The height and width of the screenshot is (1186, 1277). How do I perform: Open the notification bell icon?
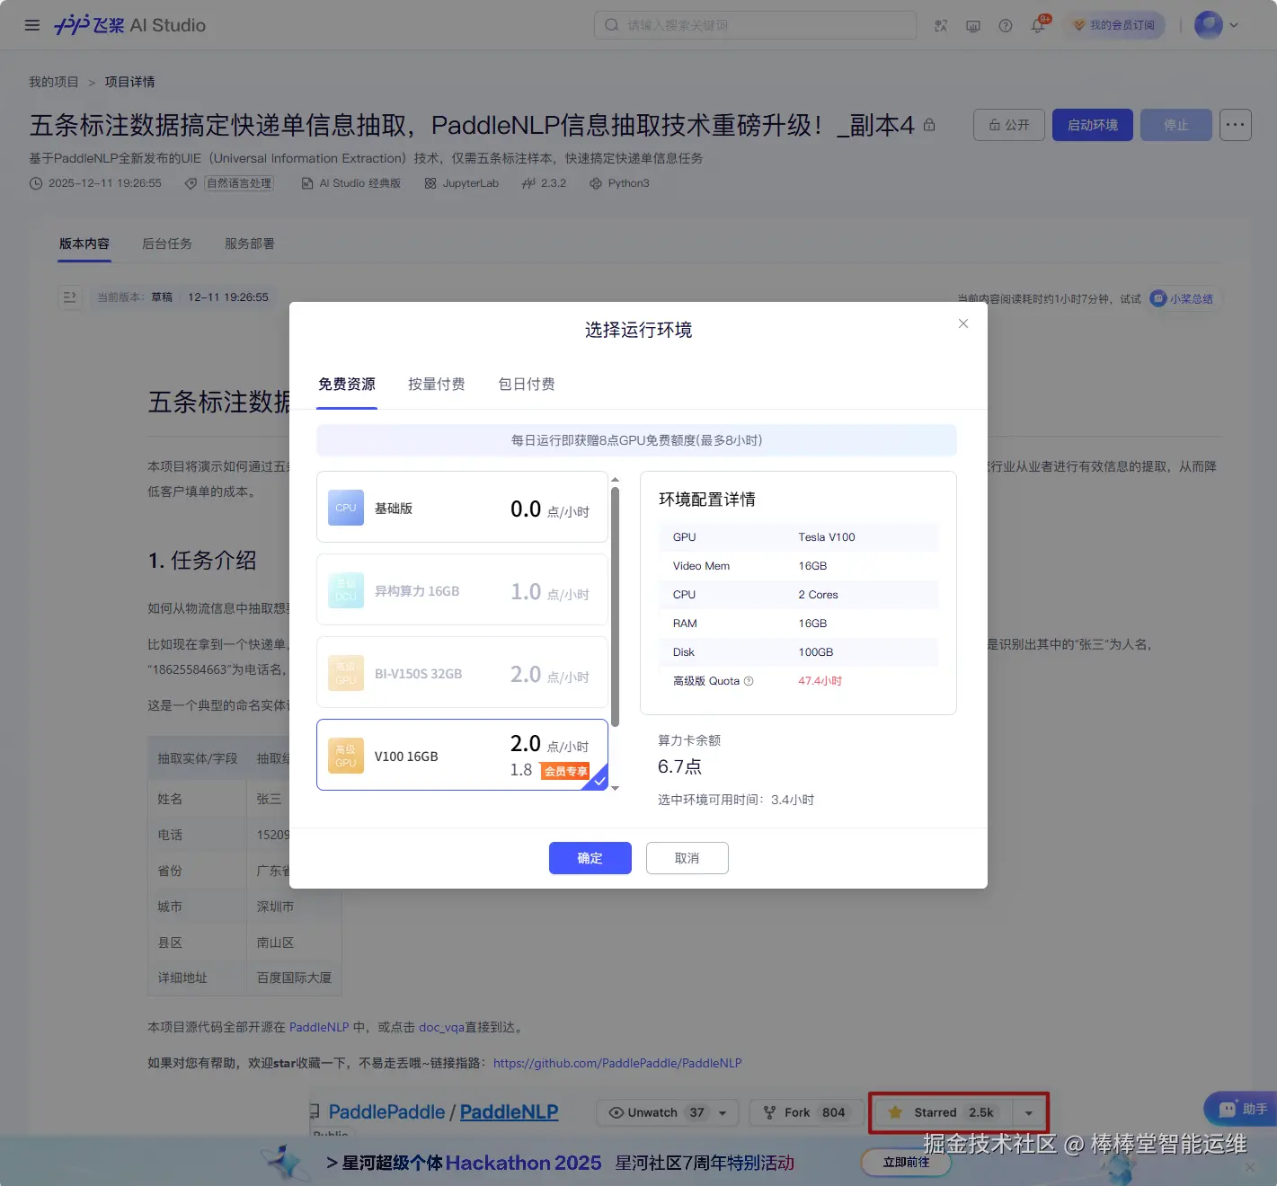click(x=1038, y=25)
